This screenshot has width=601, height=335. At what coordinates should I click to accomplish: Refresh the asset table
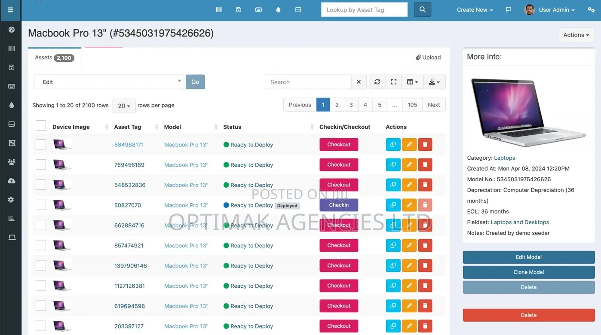[377, 82]
